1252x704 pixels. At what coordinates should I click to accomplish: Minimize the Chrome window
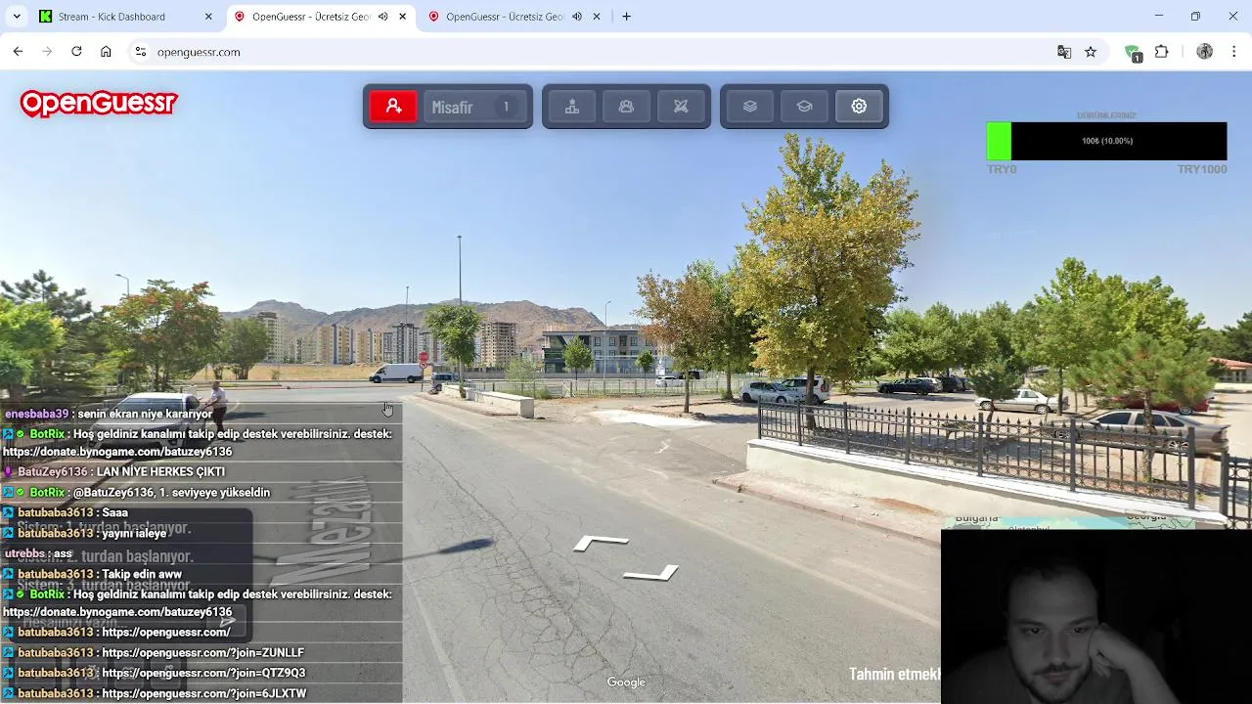pyautogui.click(x=1158, y=17)
